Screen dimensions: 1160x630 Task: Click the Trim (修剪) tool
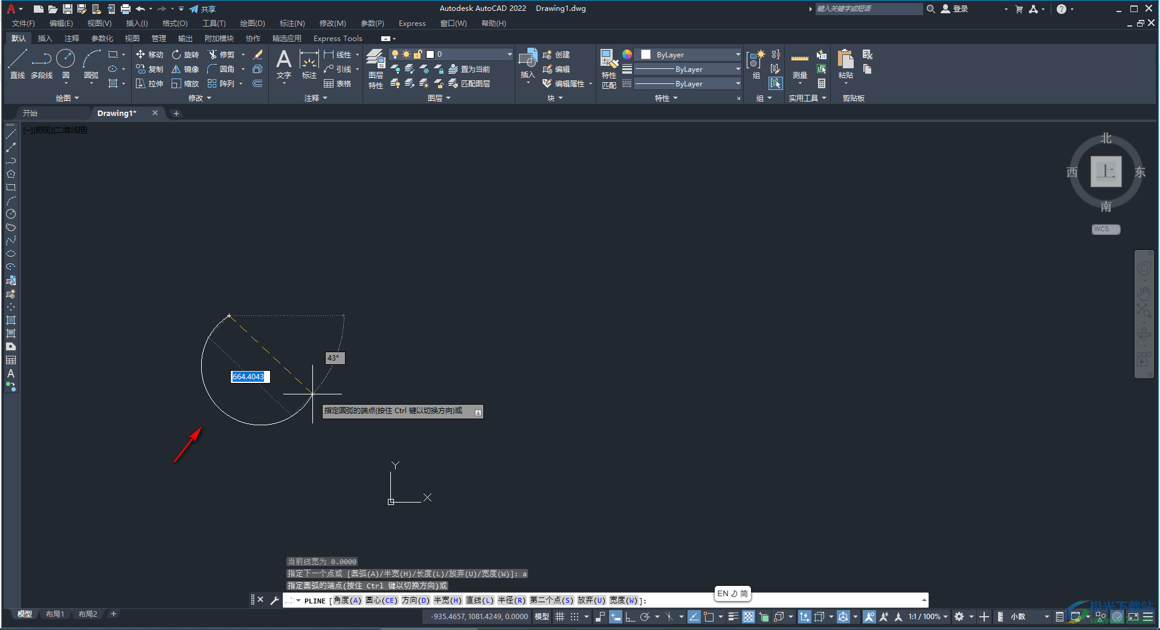tap(221, 54)
